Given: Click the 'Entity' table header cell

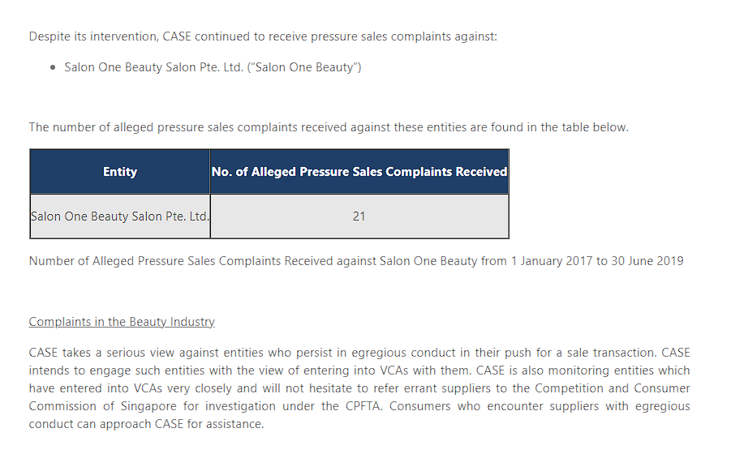Looking at the screenshot, I should click(x=120, y=172).
